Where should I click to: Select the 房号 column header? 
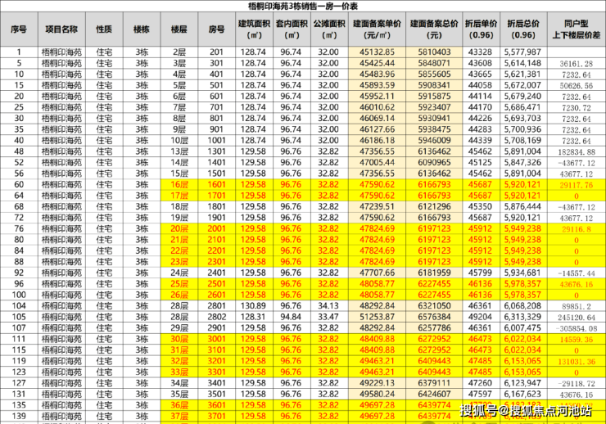coord(216,29)
